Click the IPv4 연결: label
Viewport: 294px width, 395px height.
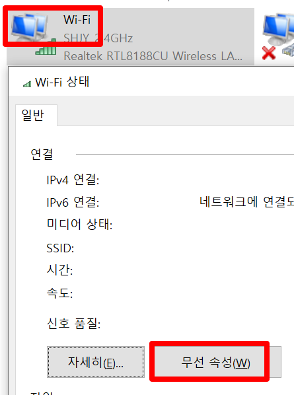(x=73, y=180)
